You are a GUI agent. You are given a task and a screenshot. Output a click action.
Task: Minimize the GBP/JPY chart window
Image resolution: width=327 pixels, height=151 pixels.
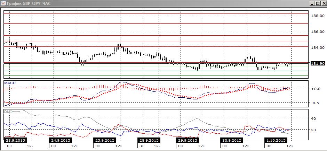(x=312, y=3)
